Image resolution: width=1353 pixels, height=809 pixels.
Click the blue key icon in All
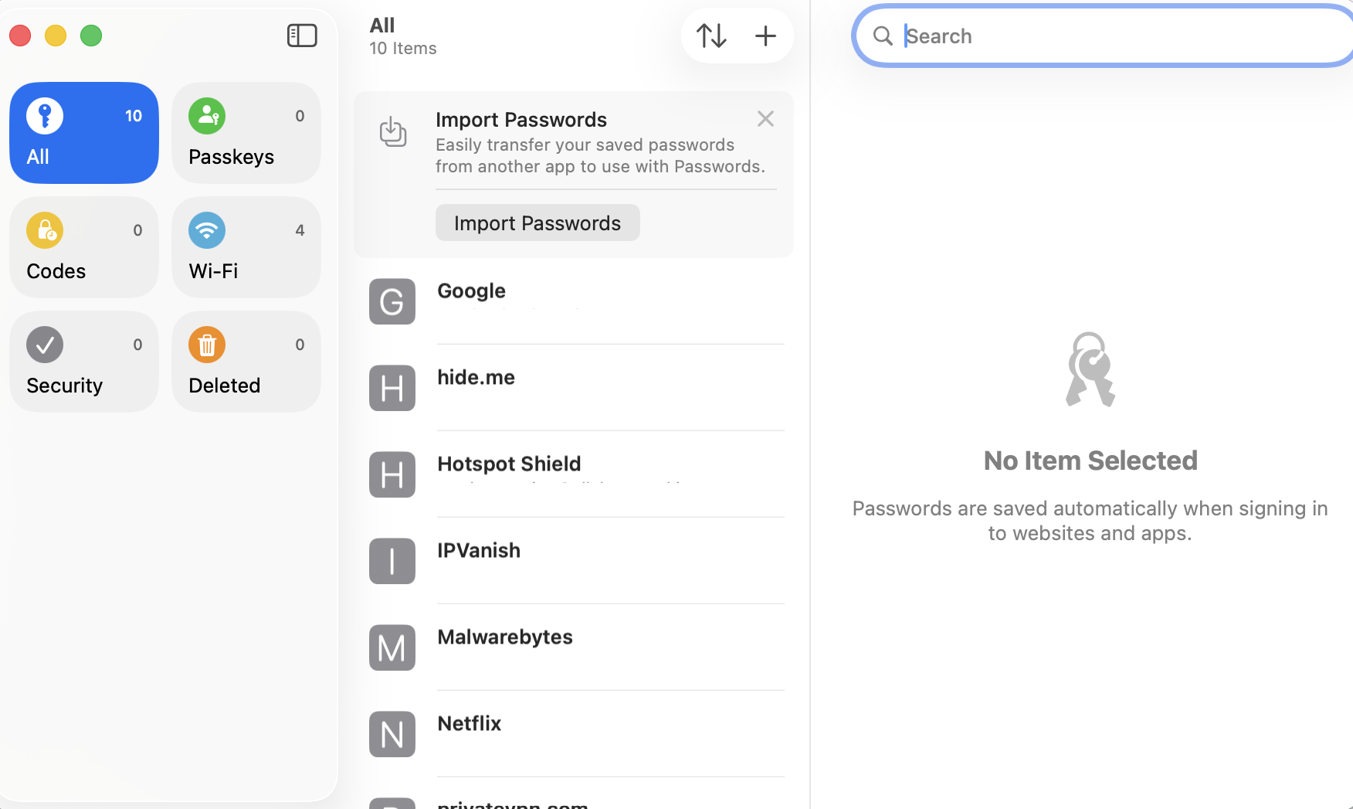45,116
